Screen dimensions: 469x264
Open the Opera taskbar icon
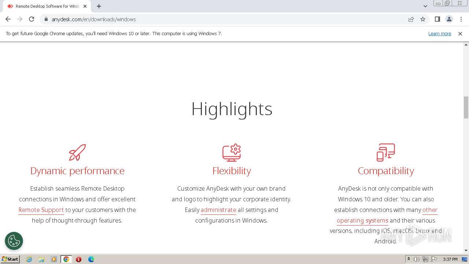78,259
